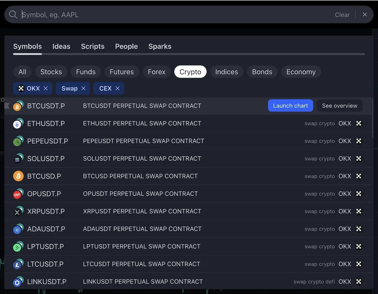Click OKX exchange logo in XRPUSDT.P row
This screenshot has width=378, height=294.
[x=359, y=211]
